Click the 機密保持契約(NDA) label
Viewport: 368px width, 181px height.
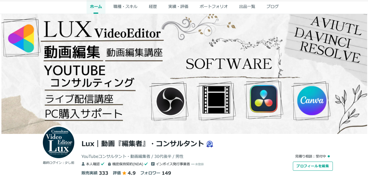click(128, 164)
